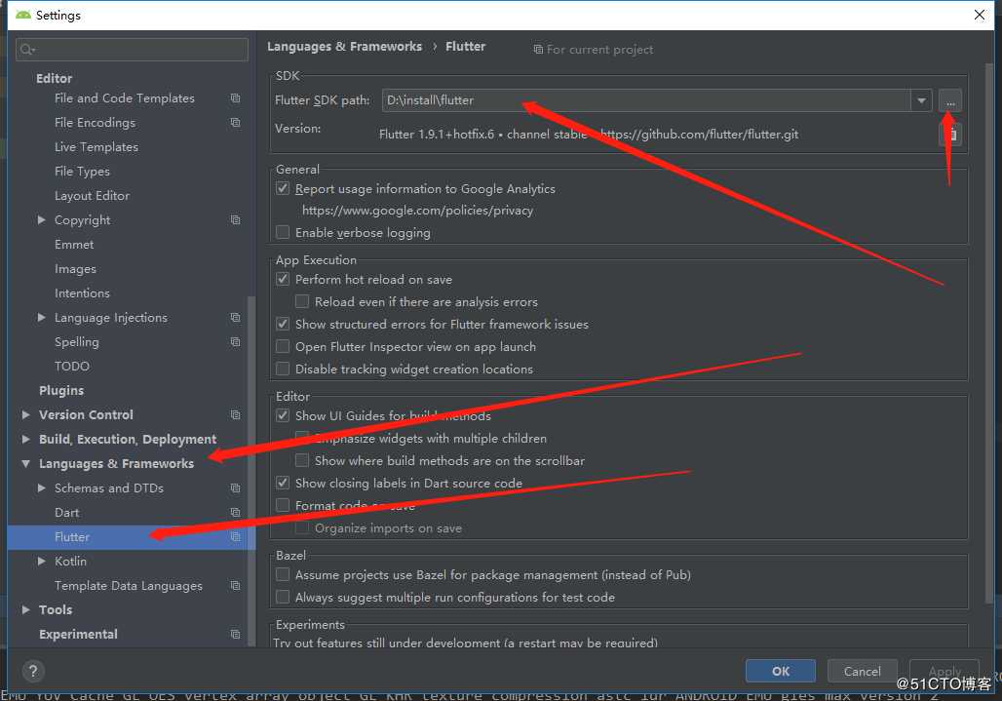1002x701 pixels.
Task: Expand the Schemas and DTDs node
Action: pyautogui.click(x=42, y=488)
